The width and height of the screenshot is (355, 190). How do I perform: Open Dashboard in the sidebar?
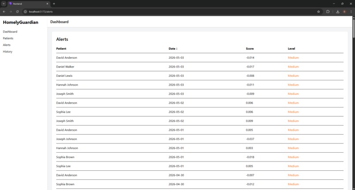click(x=10, y=32)
